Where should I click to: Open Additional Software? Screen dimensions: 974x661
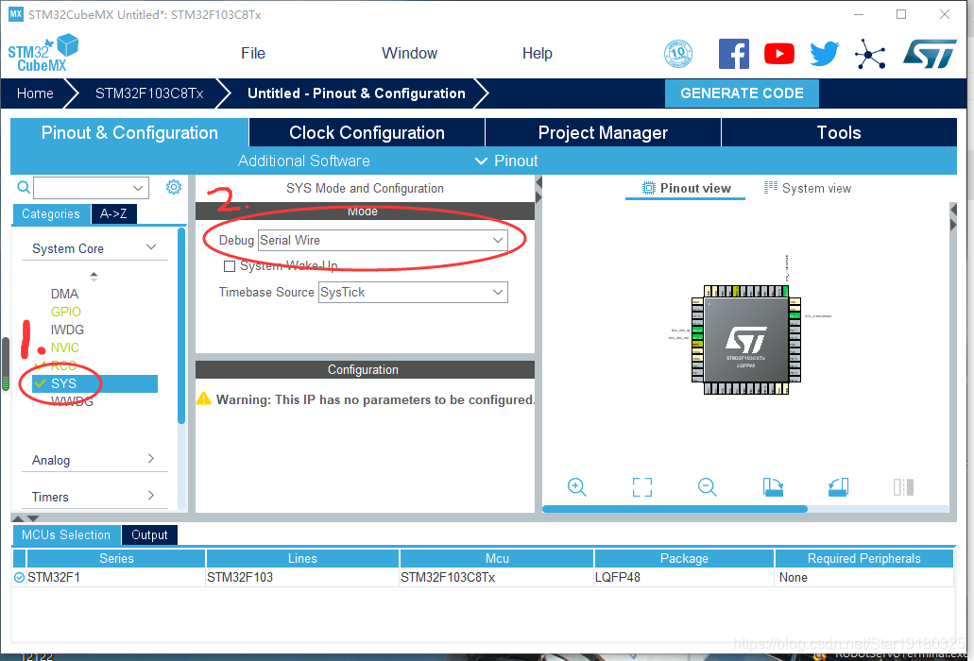point(304,161)
